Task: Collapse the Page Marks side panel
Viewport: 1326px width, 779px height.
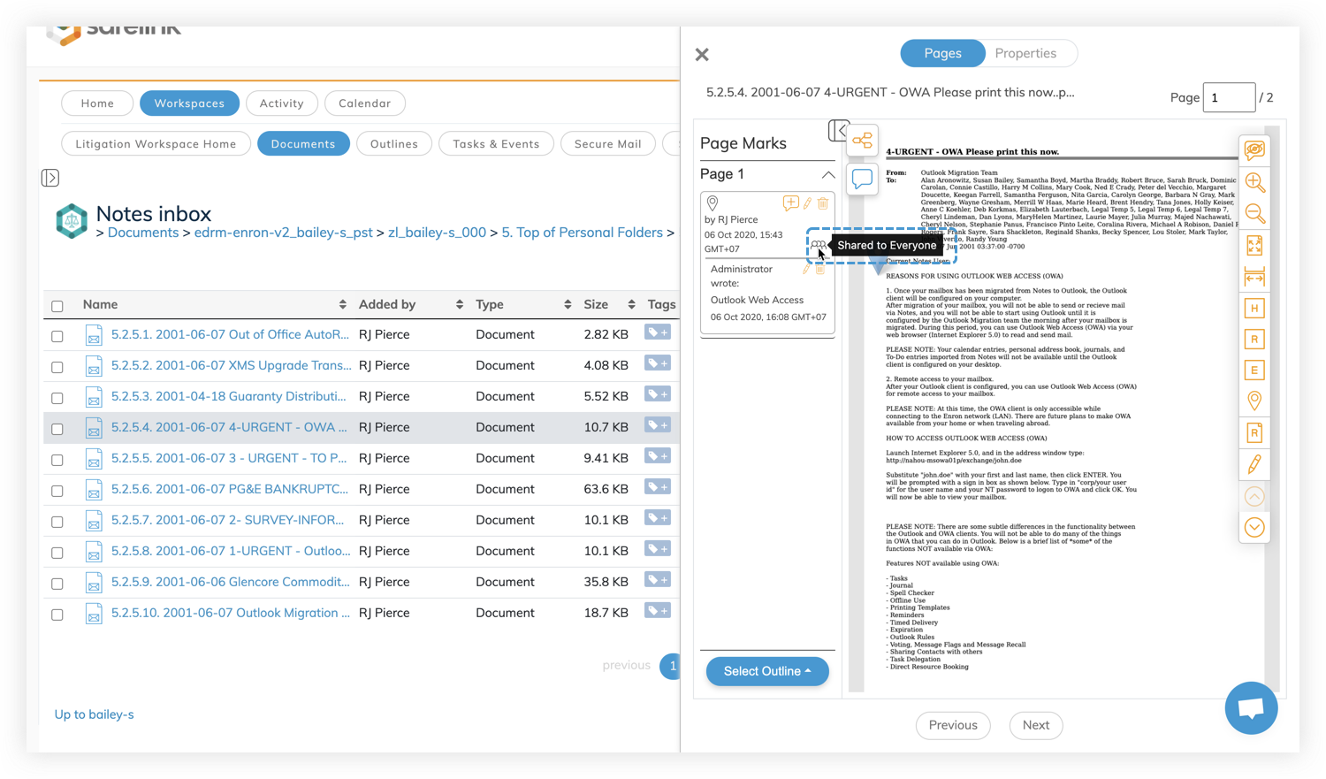Action: tap(838, 131)
